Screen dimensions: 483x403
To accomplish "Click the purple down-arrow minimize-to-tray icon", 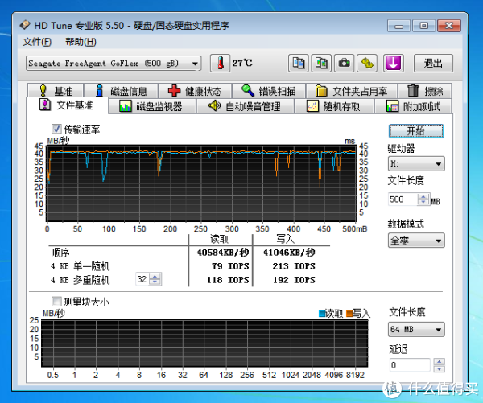I will coord(394,63).
